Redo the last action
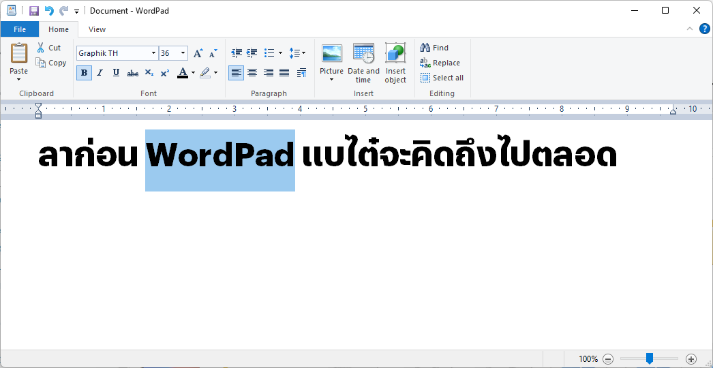Screen dimensions: 713x368 click(63, 10)
